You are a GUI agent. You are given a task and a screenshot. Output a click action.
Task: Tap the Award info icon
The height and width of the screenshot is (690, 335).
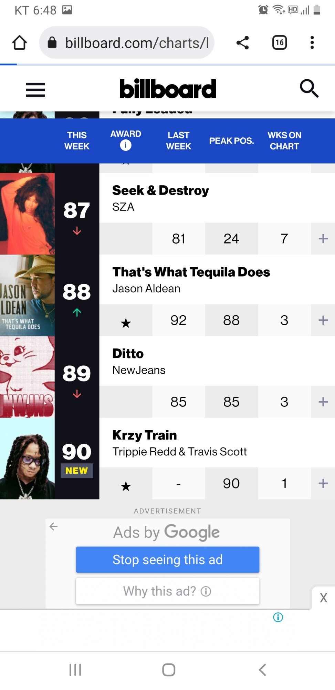pyautogui.click(x=126, y=145)
